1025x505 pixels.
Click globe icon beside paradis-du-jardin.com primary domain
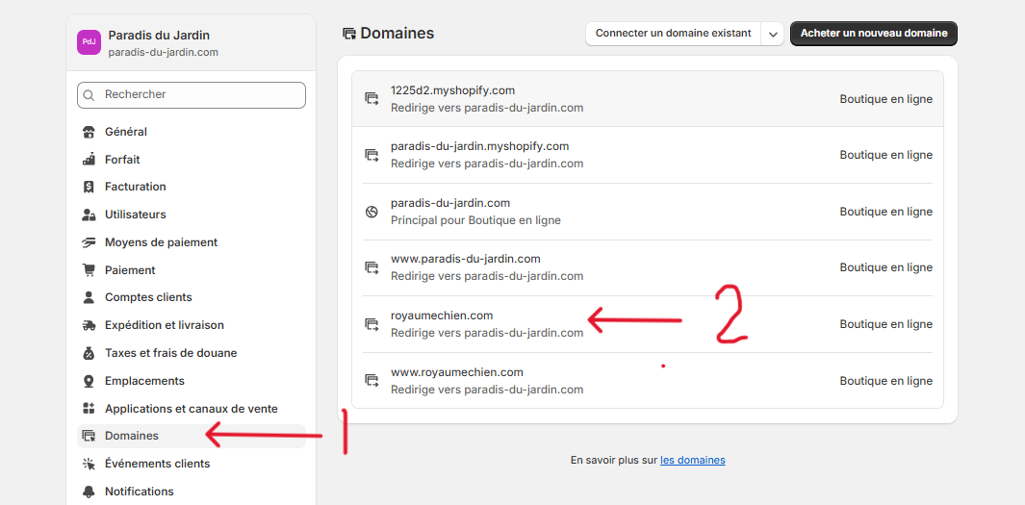(x=372, y=212)
